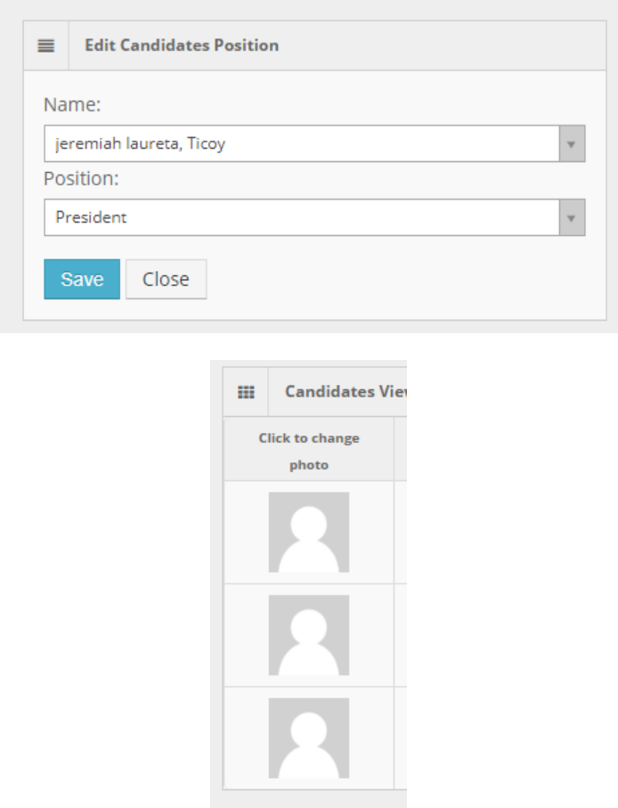618x808 pixels.
Task: Change the second candidate's photo
Action: point(309,635)
